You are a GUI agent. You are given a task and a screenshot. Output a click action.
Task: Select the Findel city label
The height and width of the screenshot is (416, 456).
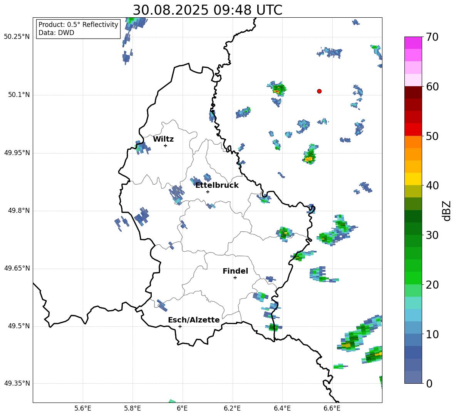point(235,271)
